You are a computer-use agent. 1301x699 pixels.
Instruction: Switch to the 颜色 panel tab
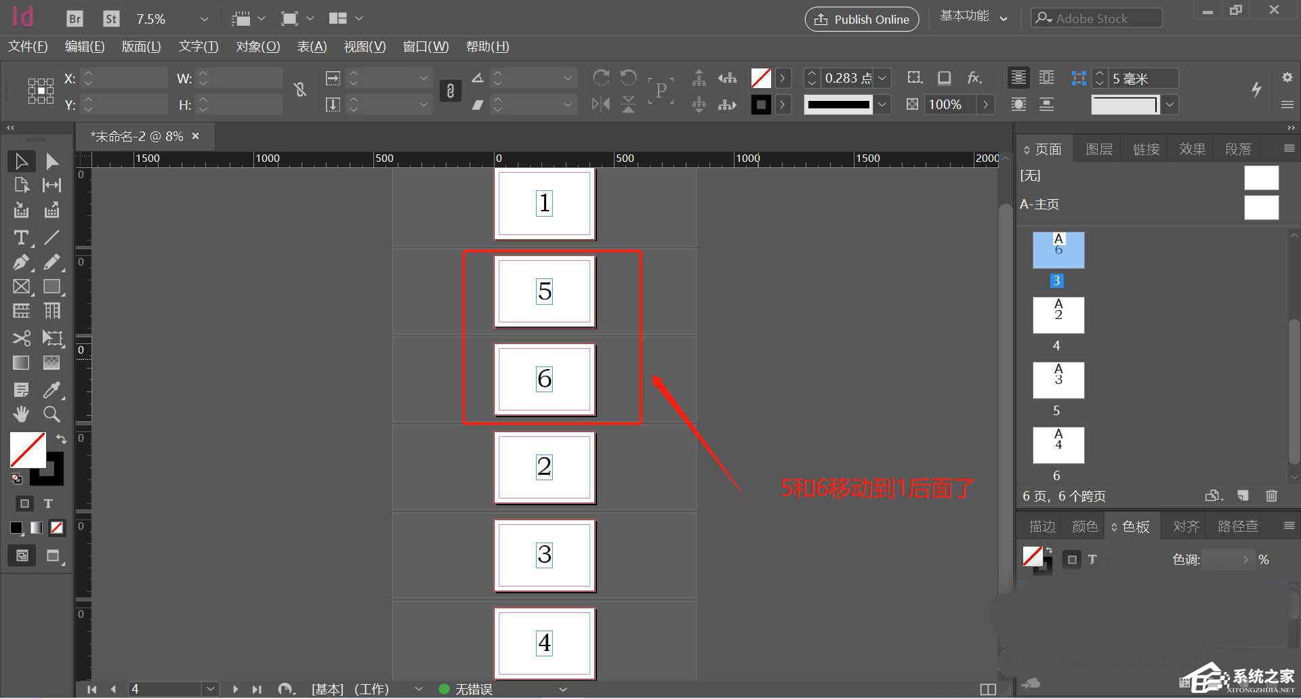(1084, 526)
